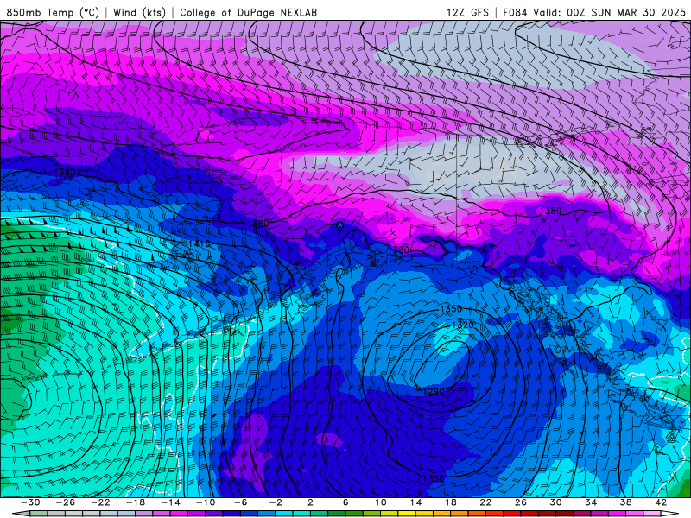Click the 10 colorbar tick label

381,502
